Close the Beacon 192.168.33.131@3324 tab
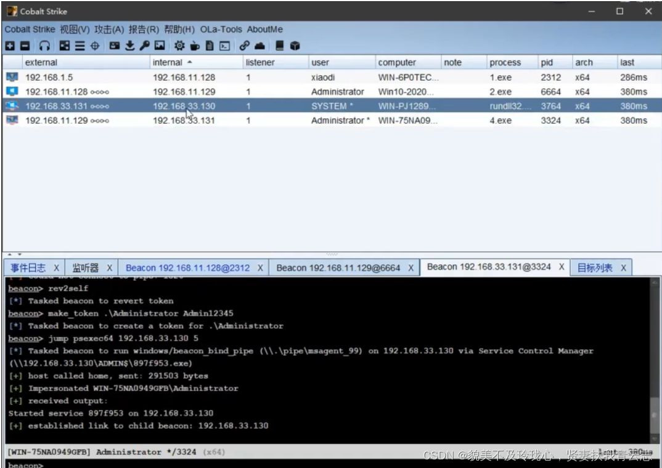 pyautogui.click(x=562, y=267)
